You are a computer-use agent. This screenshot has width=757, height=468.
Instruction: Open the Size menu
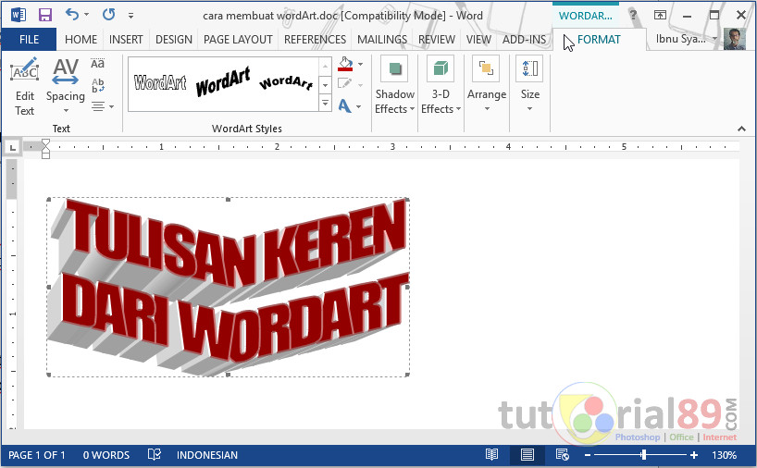click(529, 83)
